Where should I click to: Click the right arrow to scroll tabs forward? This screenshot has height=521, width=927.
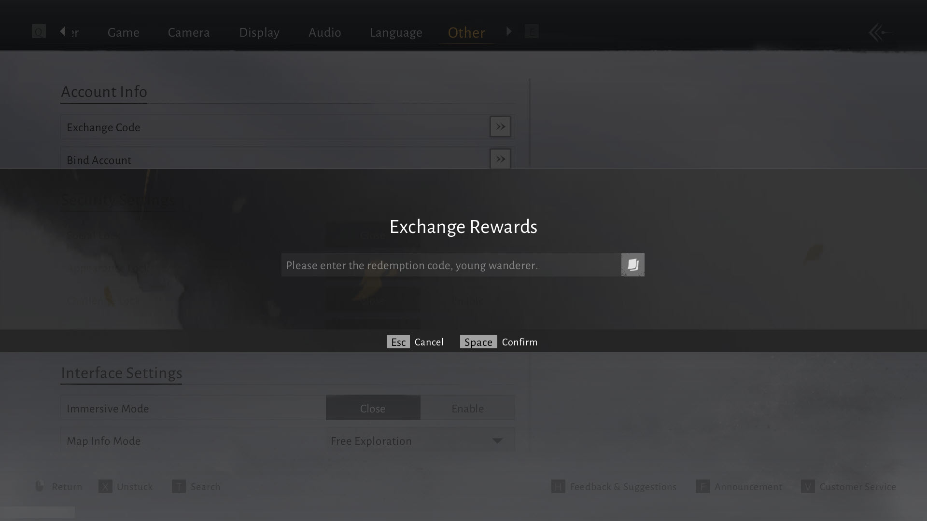[509, 31]
